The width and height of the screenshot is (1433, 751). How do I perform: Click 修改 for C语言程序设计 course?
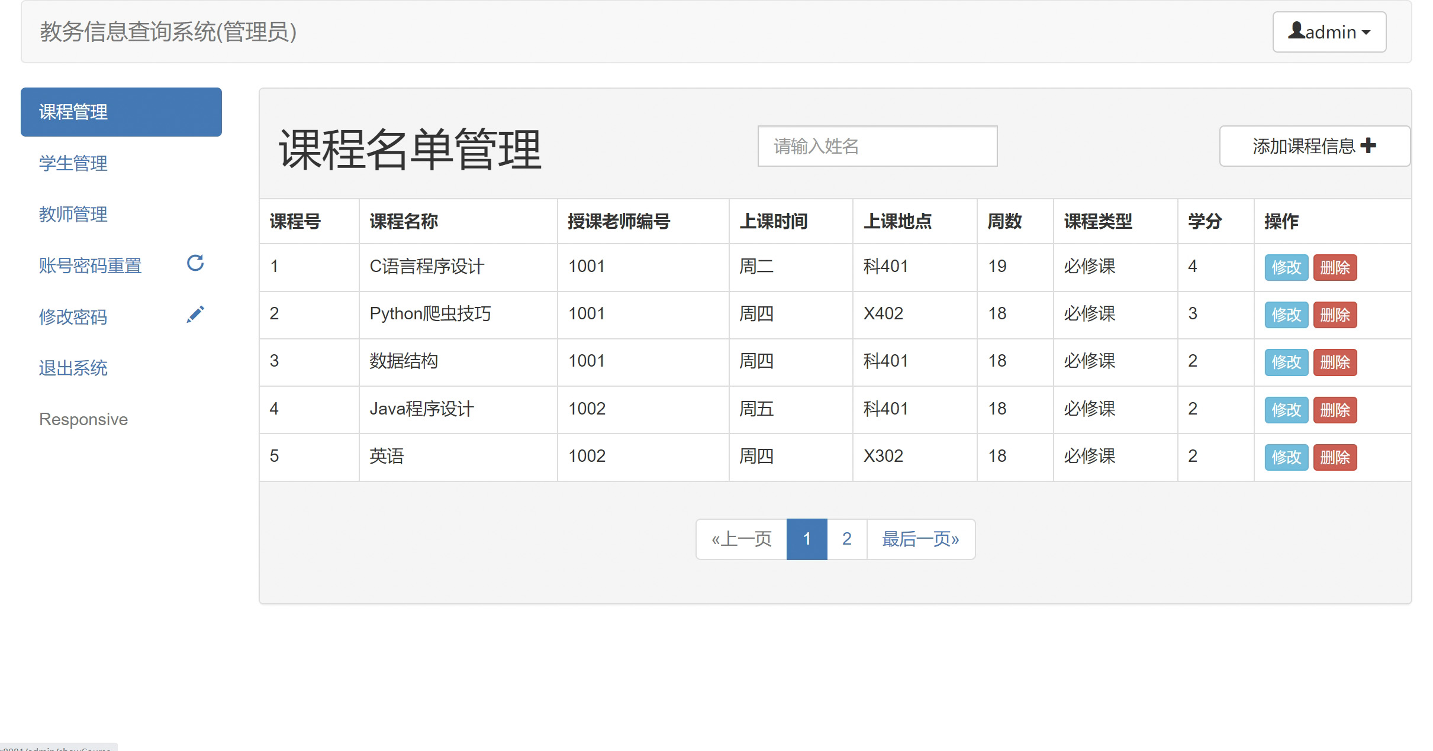pyautogui.click(x=1286, y=267)
